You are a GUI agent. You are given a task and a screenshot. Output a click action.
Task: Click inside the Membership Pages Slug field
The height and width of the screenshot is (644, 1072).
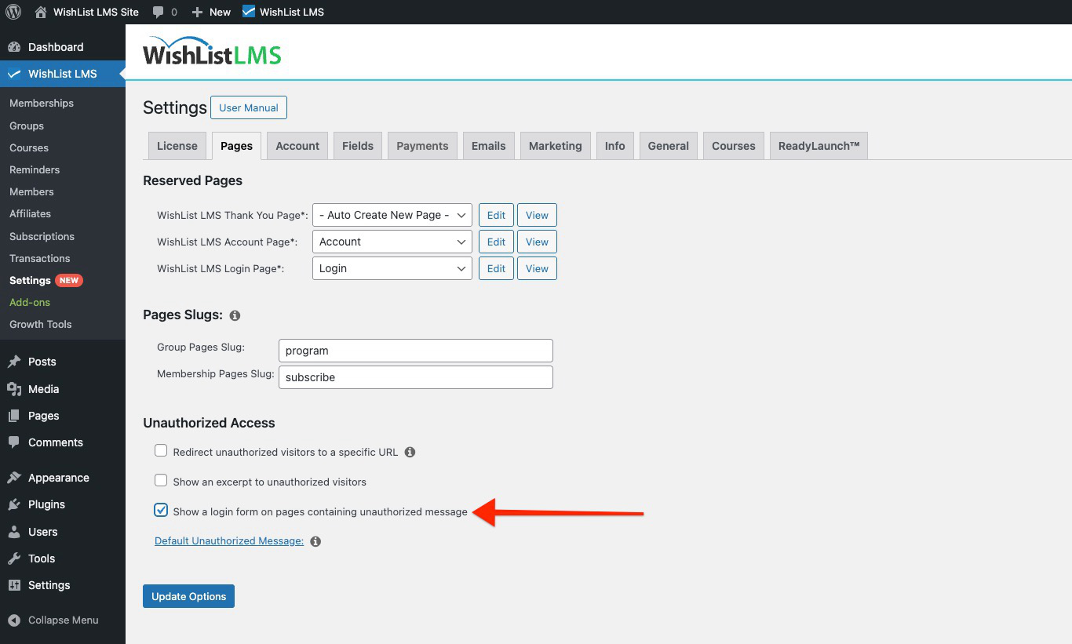[415, 377]
